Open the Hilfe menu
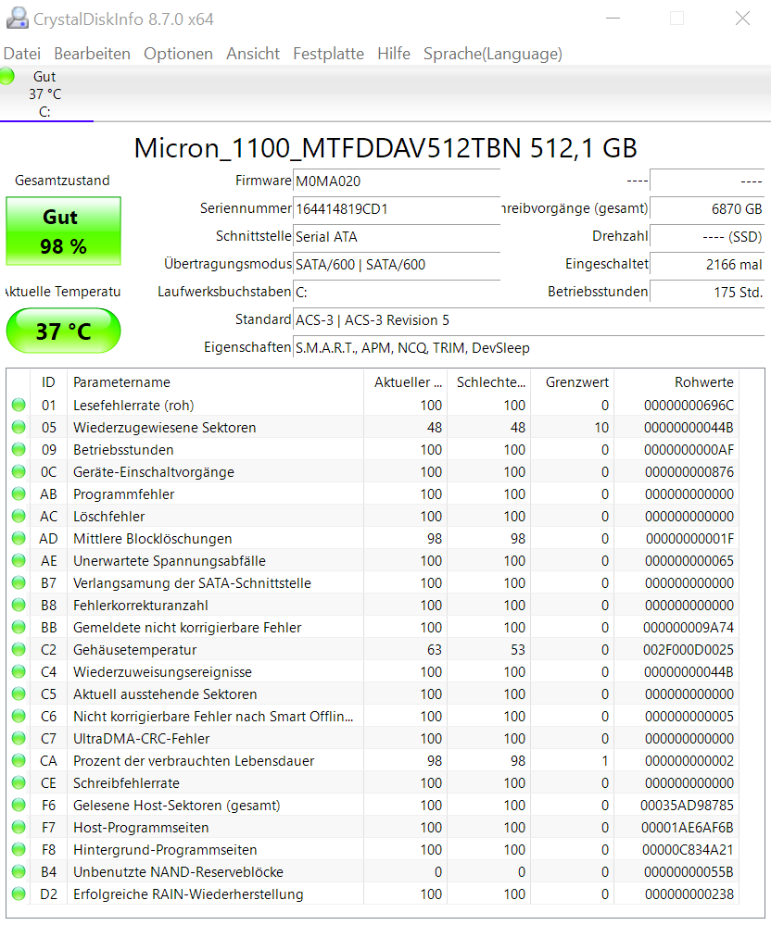771x925 pixels. (x=394, y=54)
